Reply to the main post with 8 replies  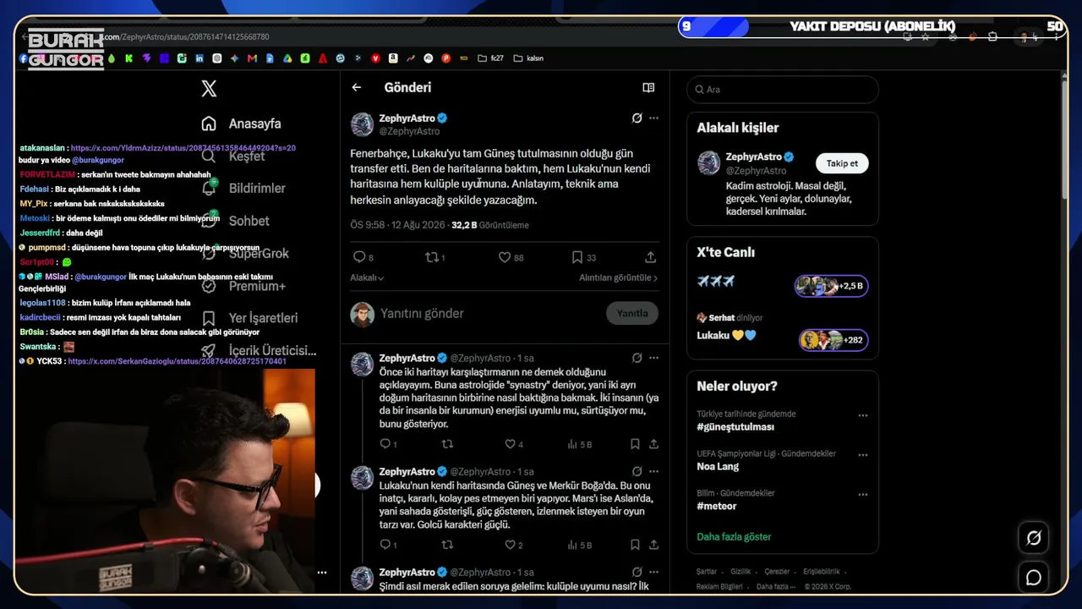pos(363,257)
